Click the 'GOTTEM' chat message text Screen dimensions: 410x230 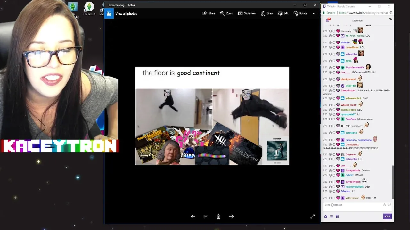(371, 198)
